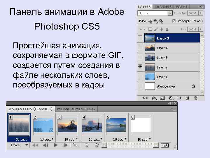Click the Fill 100% value field
This screenshot has width=210, height=158.
(193, 29)
